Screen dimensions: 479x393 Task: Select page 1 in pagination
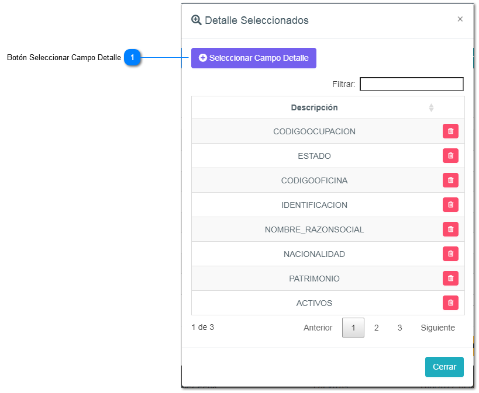pos(353,328)
